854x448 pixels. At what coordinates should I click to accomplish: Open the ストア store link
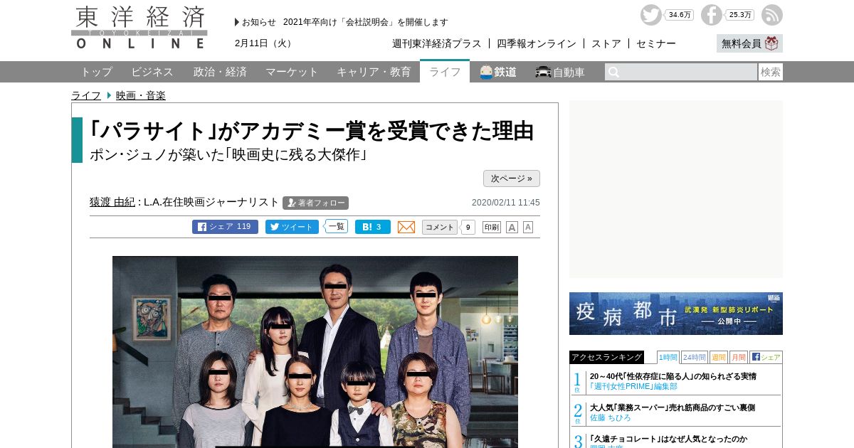606,43
